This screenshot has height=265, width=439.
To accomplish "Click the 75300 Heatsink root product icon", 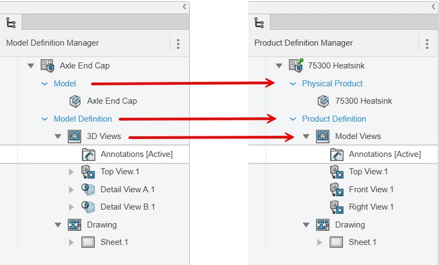I will (296, 66).
